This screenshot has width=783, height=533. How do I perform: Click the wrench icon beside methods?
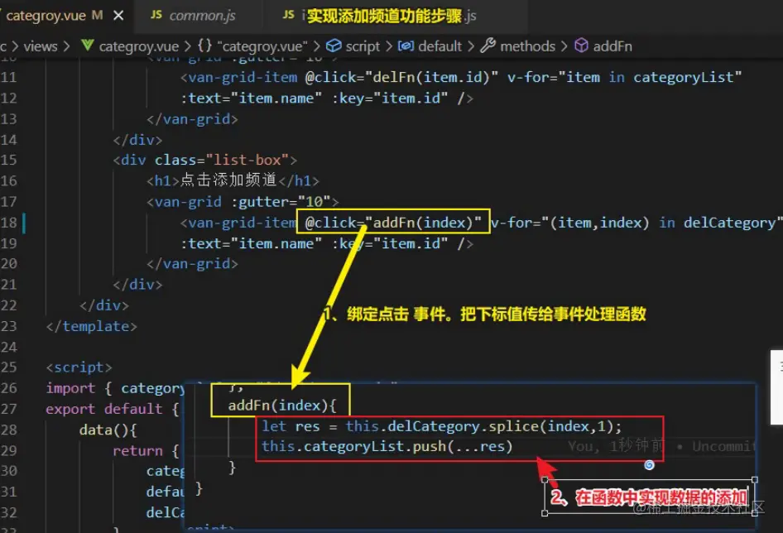[x=488, y=46]
